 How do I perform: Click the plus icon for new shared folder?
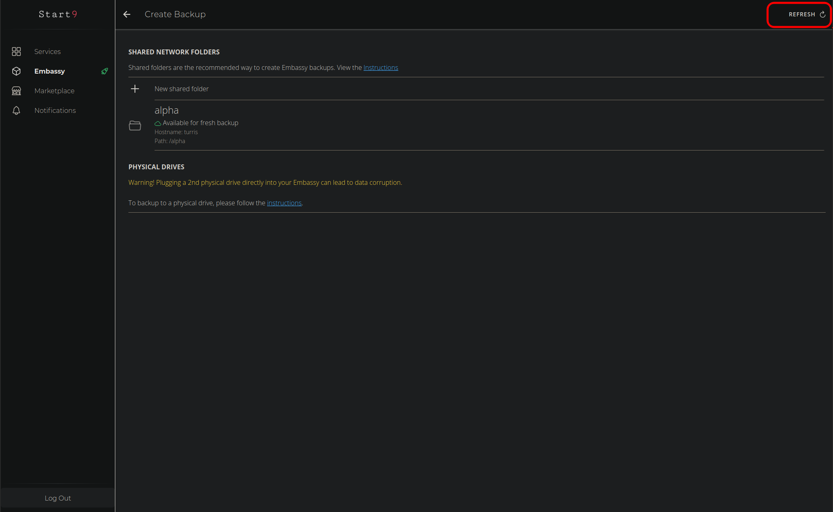tap(135, 89)
